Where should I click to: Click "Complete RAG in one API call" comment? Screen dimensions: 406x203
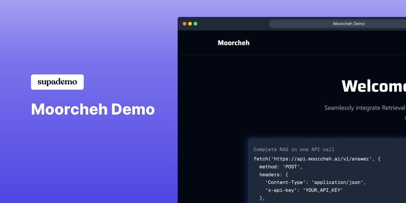[x=294, y=150]
